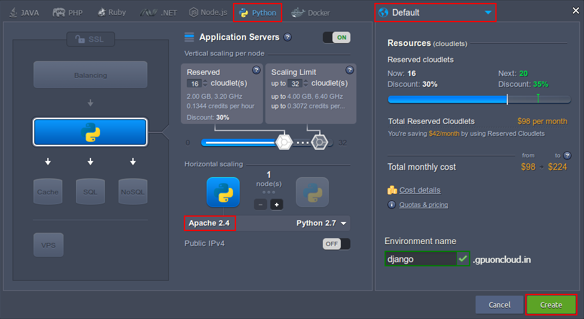This screenshot has height=319, width=584.
Task: Click the Reserved cloudlets slider handle
Action: click(283, 142)
